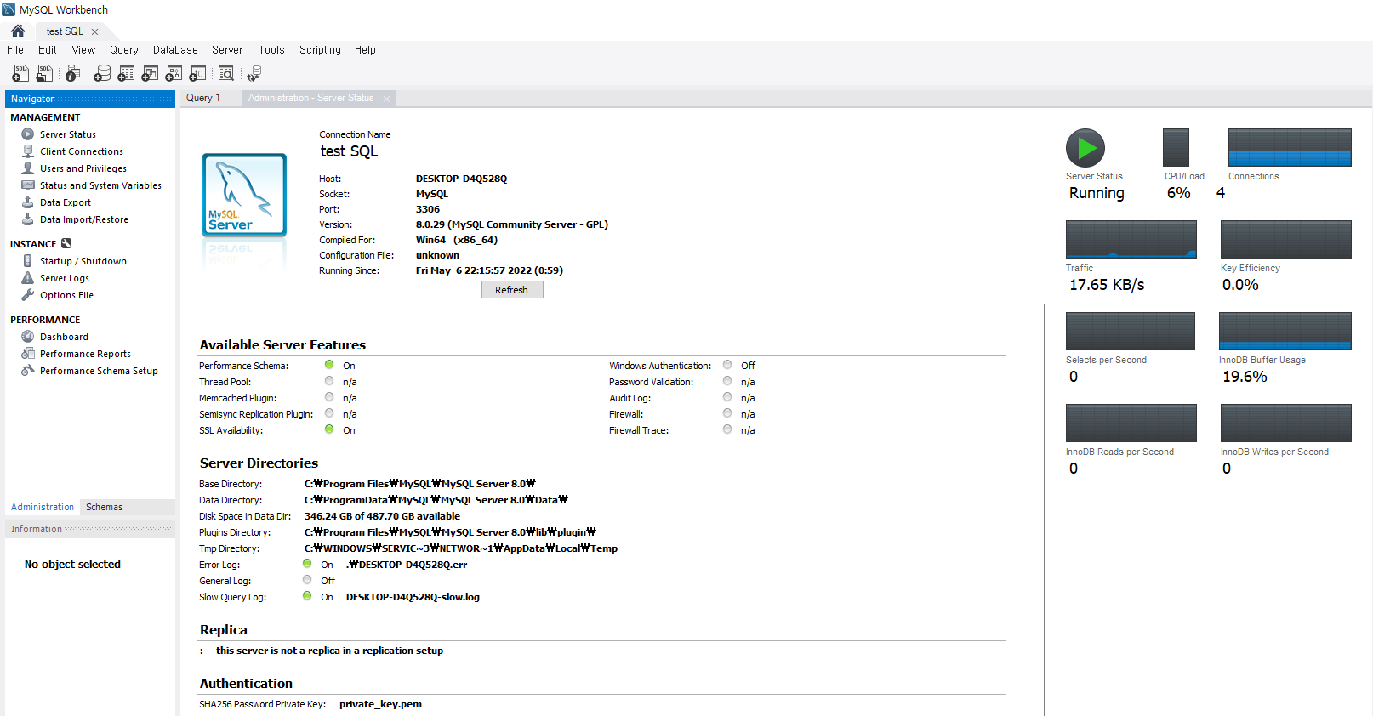Open Performance Schema Setup
The width and height of the screenshot is (1373, 716).
(x=99, y=371)
